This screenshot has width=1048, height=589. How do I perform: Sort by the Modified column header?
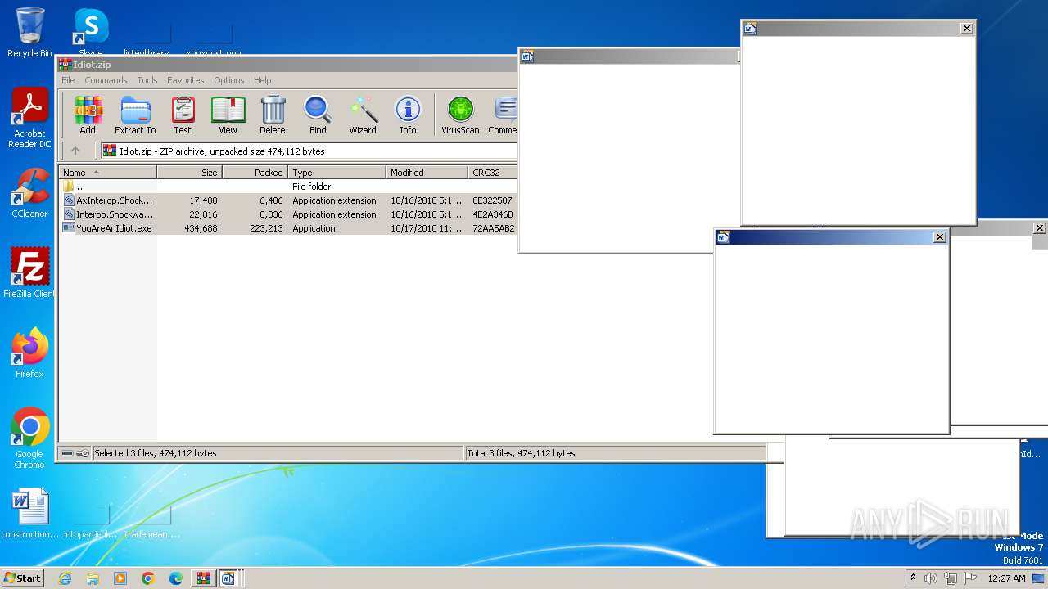coord(427,173)
